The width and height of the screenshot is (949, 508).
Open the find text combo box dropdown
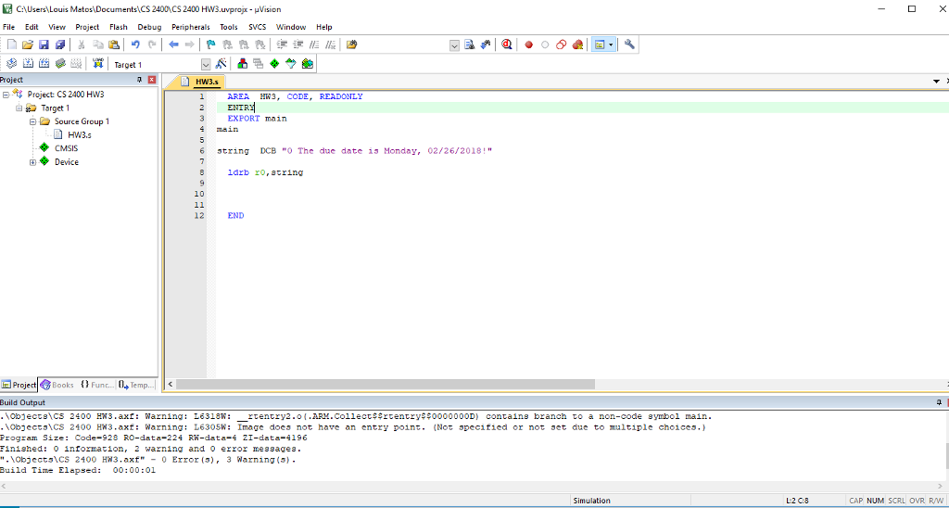click(x=454, y=44)
